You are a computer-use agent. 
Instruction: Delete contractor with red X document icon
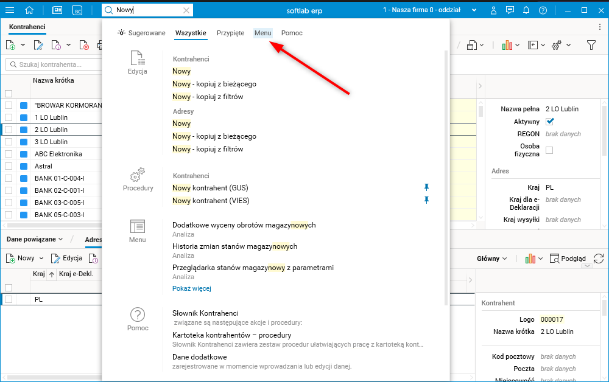pyautogui.click(x=84, y=46)
